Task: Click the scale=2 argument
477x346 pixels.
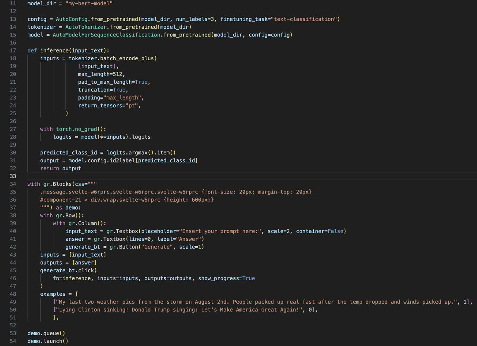Action: point(279,231)
